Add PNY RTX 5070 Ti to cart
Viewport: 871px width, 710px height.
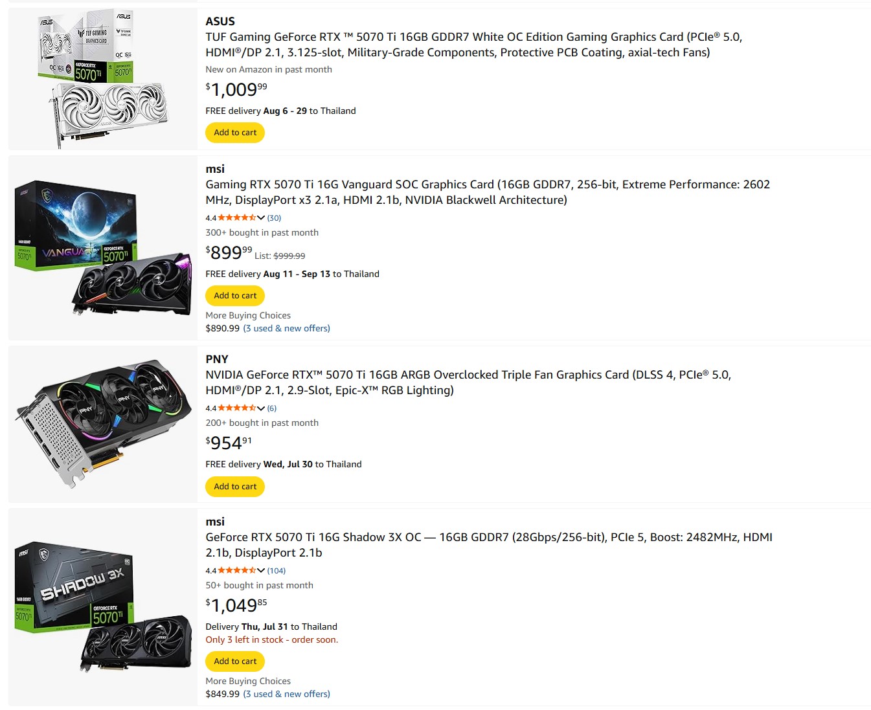pyautogui.click(x=235, y=487)
